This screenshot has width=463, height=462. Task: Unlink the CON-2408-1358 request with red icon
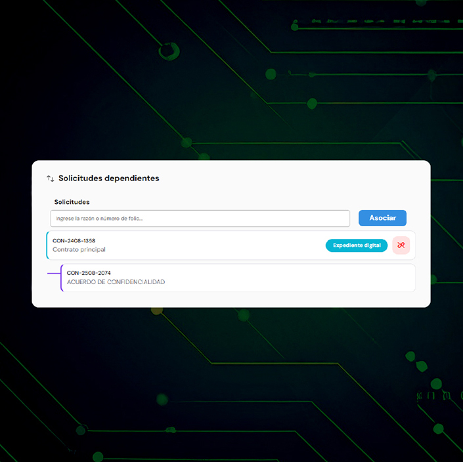pos(401,245)
